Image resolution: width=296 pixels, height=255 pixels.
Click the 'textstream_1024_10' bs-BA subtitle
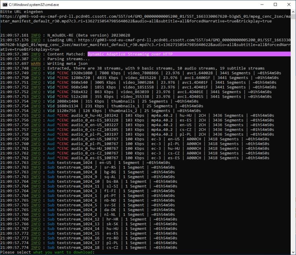(89, 181)
